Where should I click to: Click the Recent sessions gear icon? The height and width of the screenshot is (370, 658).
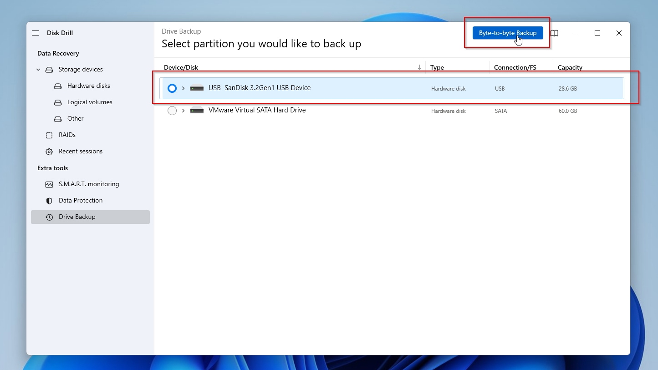coord(49,152)
